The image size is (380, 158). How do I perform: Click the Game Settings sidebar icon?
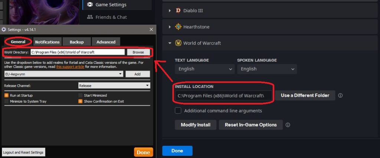coord(90,4)
